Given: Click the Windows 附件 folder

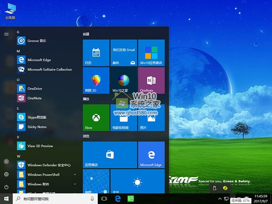Looking at the screenshot, I should coord(47,184).
